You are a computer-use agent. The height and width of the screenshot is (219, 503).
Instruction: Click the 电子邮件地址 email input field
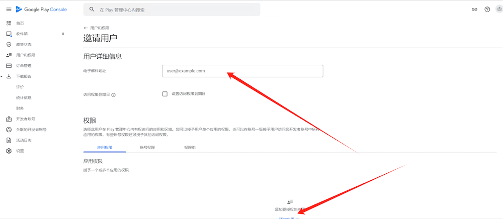(242, 71)
